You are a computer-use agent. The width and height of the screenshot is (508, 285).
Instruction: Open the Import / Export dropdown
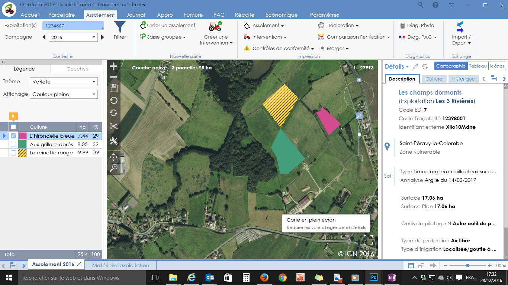[461, 33]
